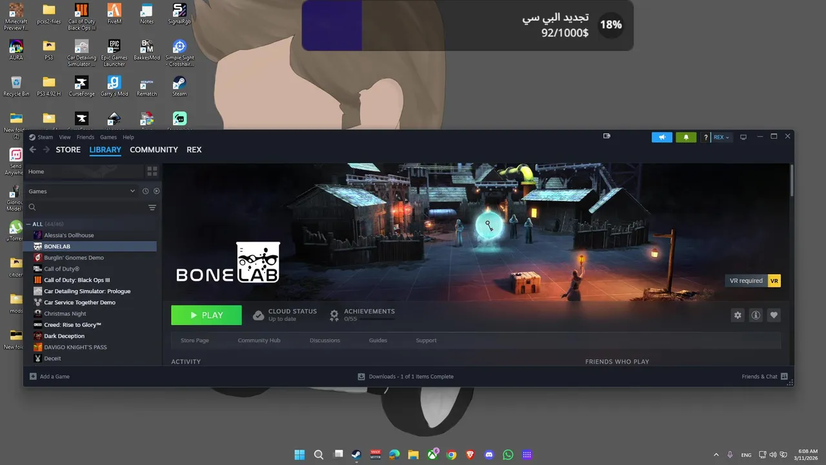Open the REX profile tab
The height and width of the screenshot is (465, 826).
pyautogui.click(x=194, y=150)
